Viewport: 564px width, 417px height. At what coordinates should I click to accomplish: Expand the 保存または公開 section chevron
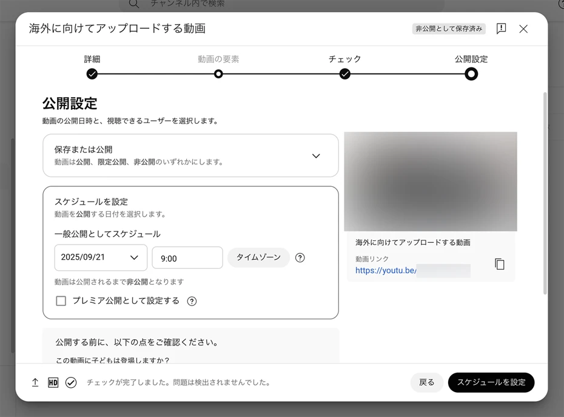[316, 156]
